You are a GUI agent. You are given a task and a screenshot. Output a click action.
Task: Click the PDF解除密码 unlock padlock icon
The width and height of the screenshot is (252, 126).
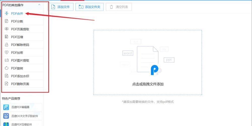[7, 45]
